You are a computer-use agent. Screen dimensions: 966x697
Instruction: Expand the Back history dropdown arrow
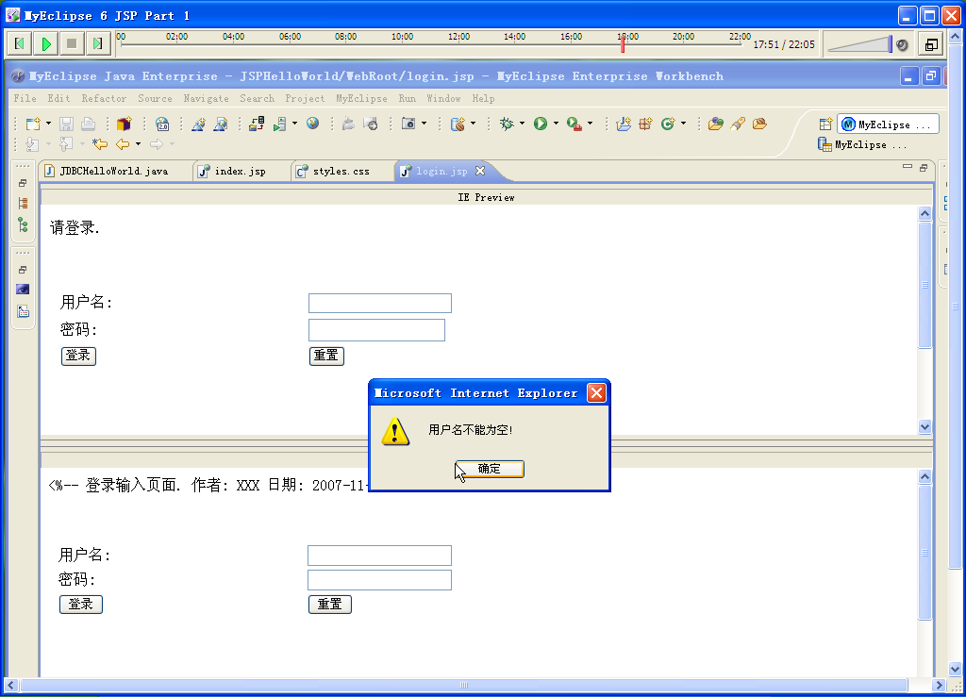coord(138,144)
